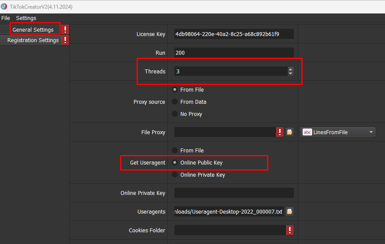Click the License Key input field
This screenshot has height=244, width=385.
click(234, 34)
